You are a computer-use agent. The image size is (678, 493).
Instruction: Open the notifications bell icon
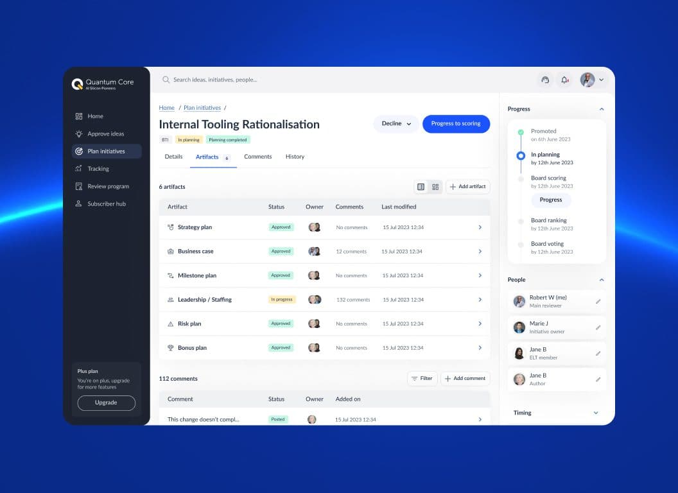pyautogui.click(x=564, y=80)
